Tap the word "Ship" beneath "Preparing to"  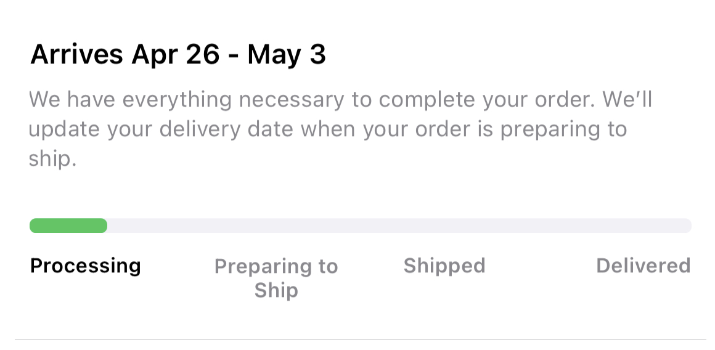tap(276, 290)
